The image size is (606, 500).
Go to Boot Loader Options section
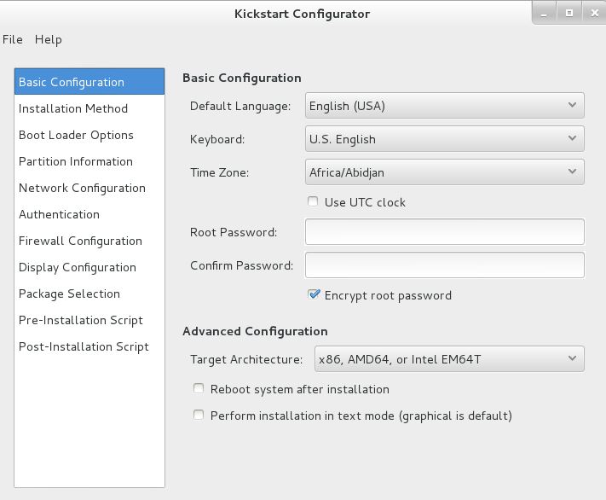coord(89,135)
